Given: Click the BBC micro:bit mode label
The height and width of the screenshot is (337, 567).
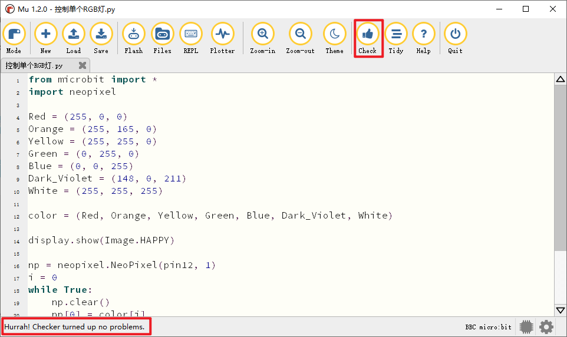Looking at the screenshot, I should pos(488,327).
